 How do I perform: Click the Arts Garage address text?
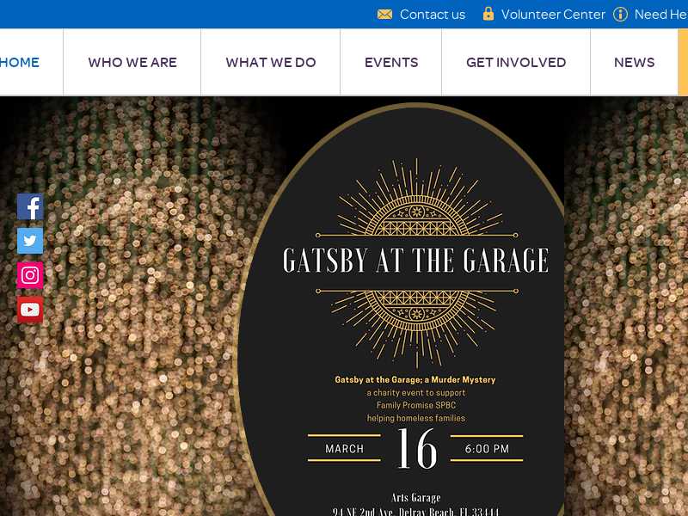pyautogui.click(x=415, y=505)
